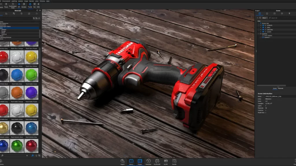Hide the LIGHTS model set
296x166 pixels.
pyautogui.click(x=263, y=32)
